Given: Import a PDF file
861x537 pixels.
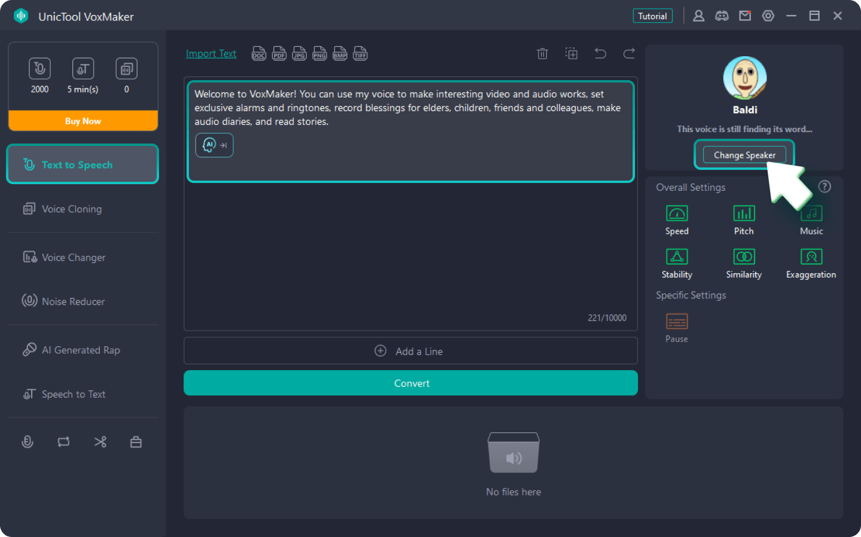Looking at the screenshot, I should pyautogui.click(x=279, y=54).
